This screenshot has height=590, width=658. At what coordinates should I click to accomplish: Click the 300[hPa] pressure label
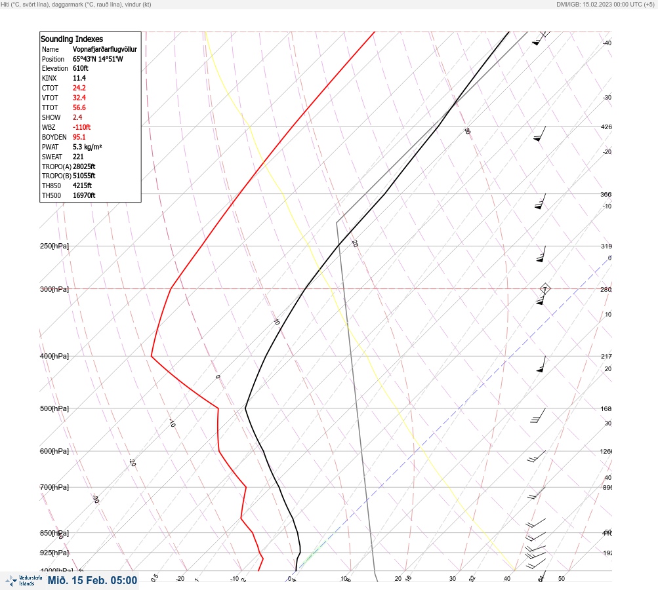[x=54, y=289]
